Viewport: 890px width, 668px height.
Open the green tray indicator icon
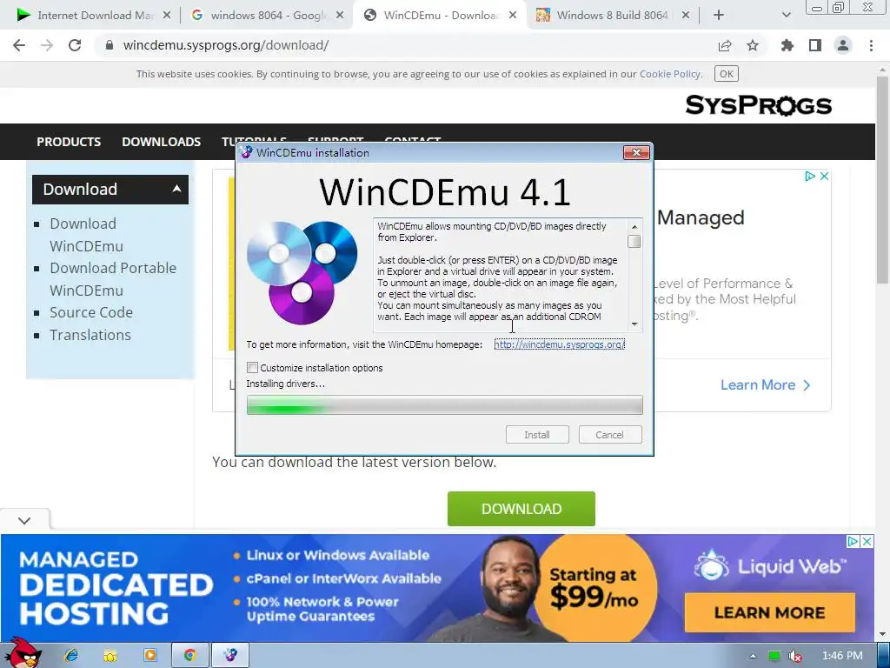(x=774, y=656)
